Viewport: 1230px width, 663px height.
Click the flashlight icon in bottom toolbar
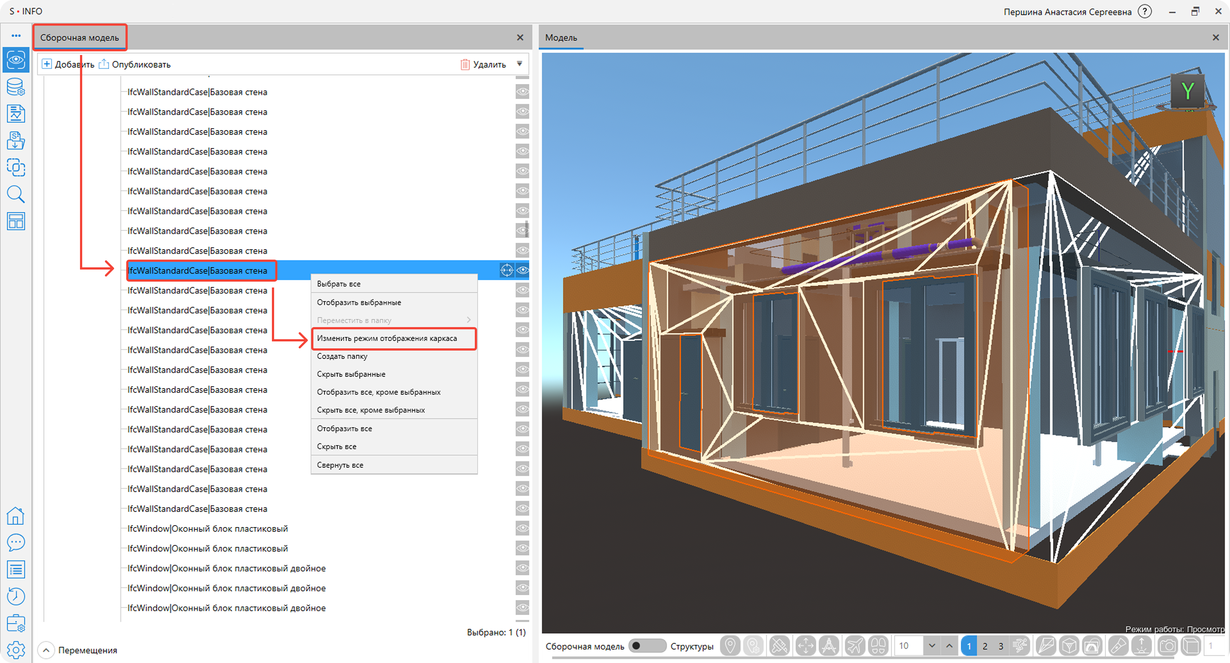click(1118, 646)
